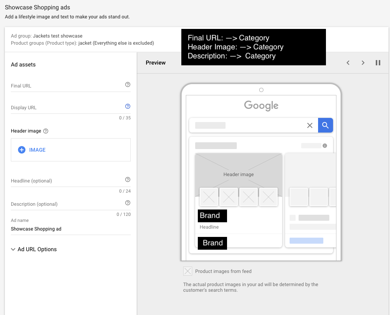
Task: Go to next preview with right chevron
Action: click(x=363, y=63)
